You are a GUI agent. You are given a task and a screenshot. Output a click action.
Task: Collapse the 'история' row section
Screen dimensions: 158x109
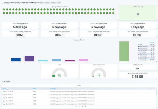coord(2,82)
